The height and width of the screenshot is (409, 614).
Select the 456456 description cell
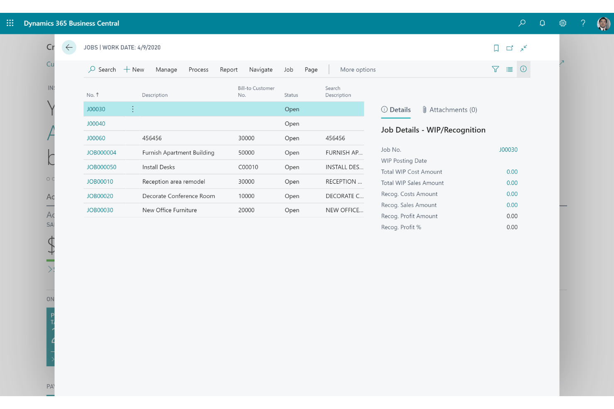pyautogui.click(x=152, y=138)
